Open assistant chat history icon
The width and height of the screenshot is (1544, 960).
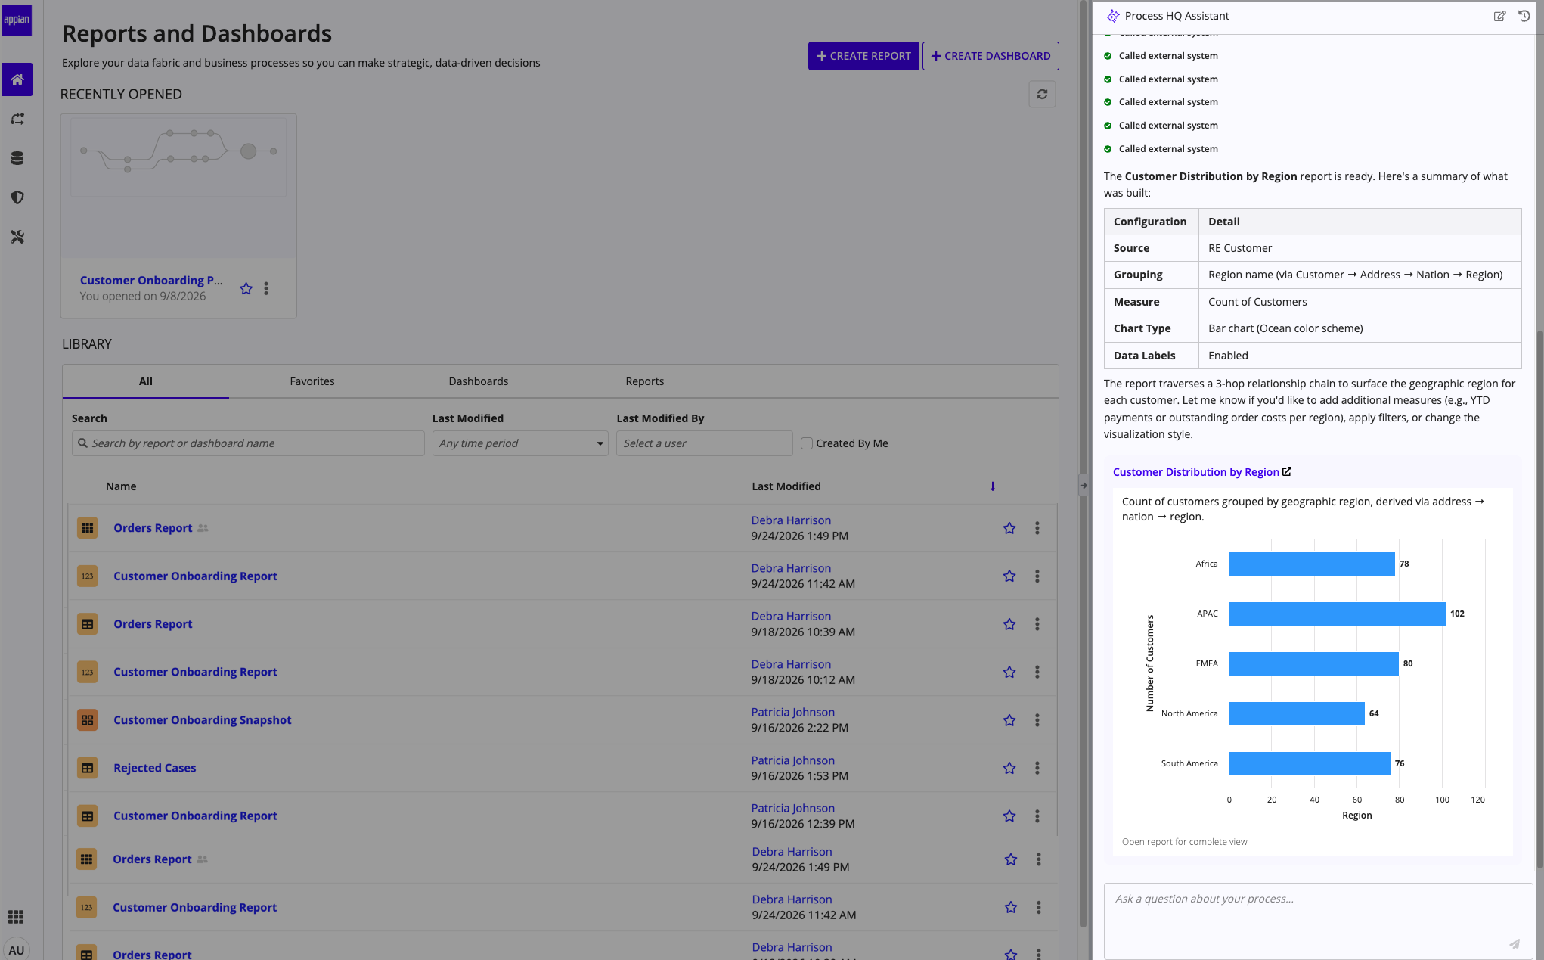coord(1524,16)
